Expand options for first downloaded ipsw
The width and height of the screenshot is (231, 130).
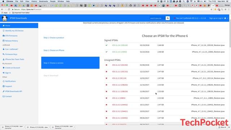24,127
